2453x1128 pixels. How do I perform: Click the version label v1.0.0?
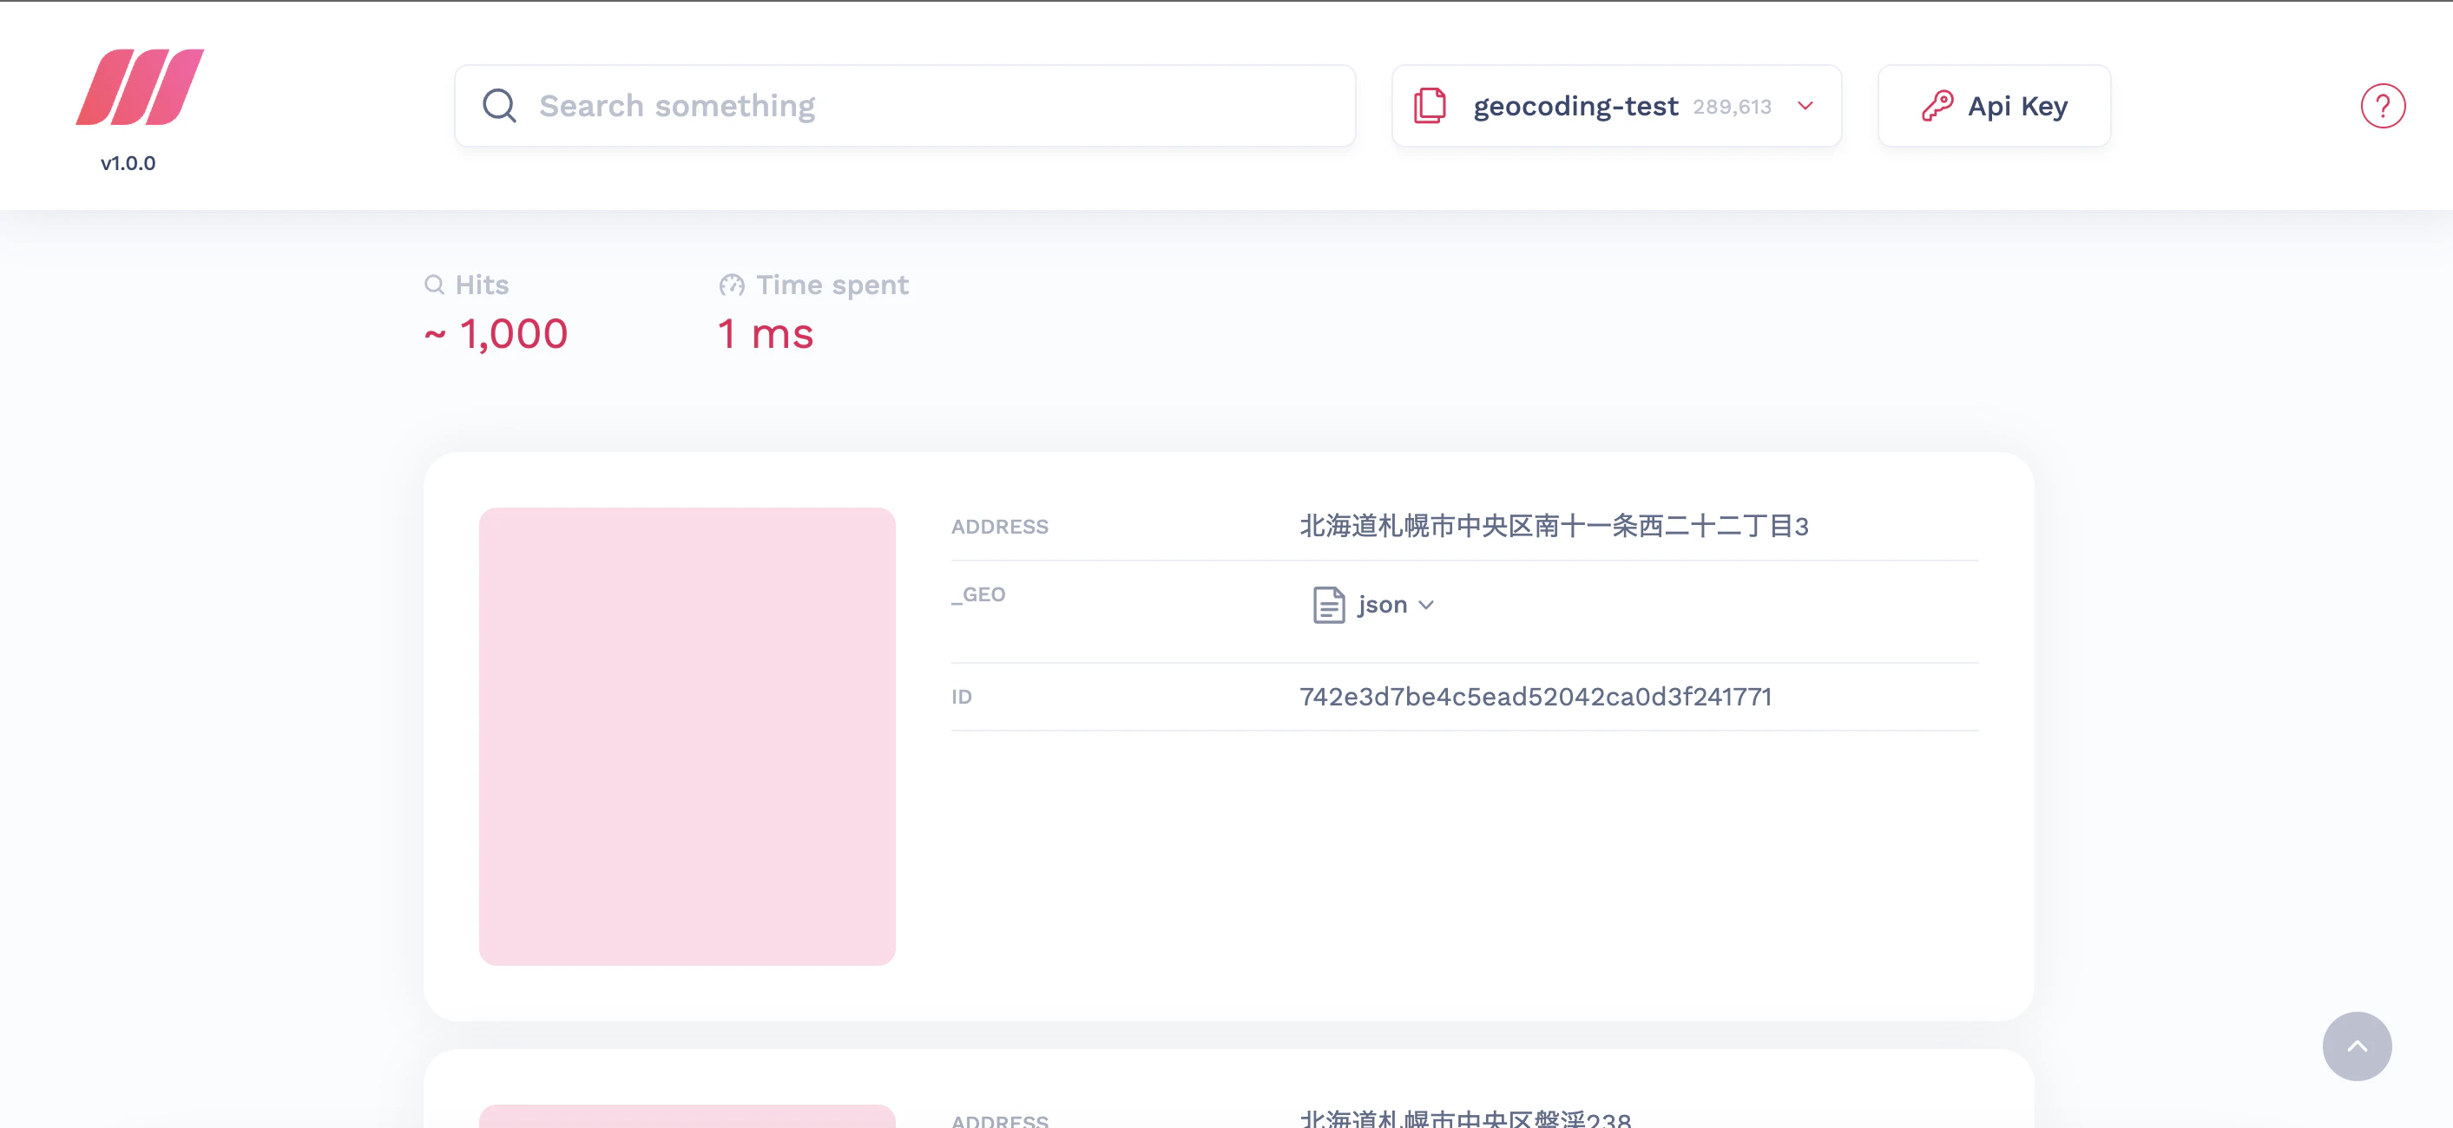tap(128, 163)
